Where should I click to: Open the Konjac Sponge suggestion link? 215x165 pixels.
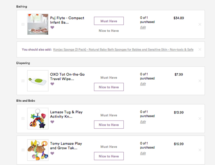coord(123,49)
